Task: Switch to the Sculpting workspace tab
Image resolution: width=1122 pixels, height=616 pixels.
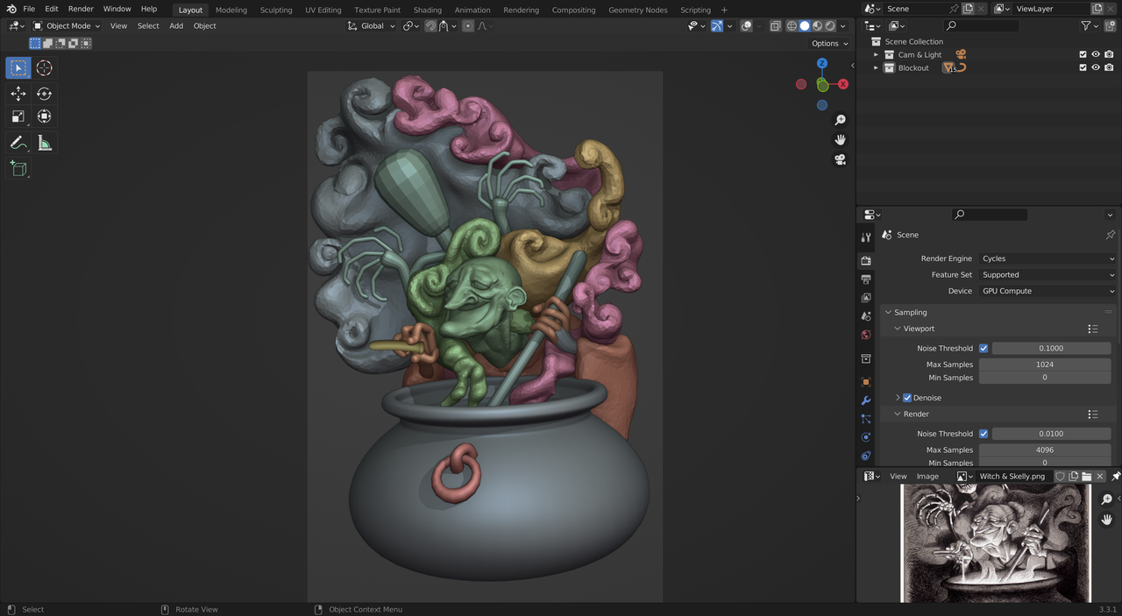Action: click(276, 10)
